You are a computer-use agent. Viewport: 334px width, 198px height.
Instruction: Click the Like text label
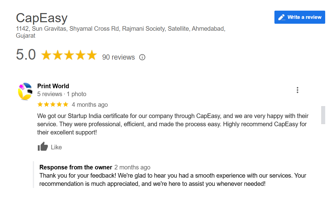[x=56, y=147]
